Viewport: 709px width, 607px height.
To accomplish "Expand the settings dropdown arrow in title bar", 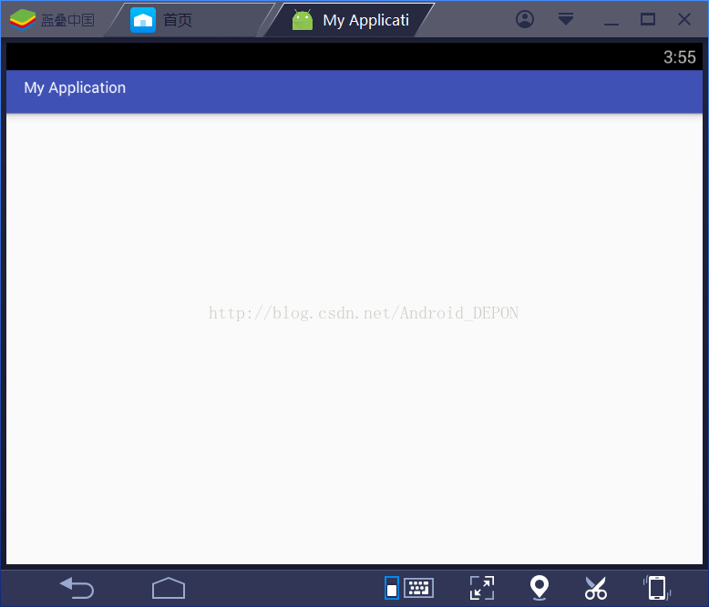I will [x=566, y=19].
